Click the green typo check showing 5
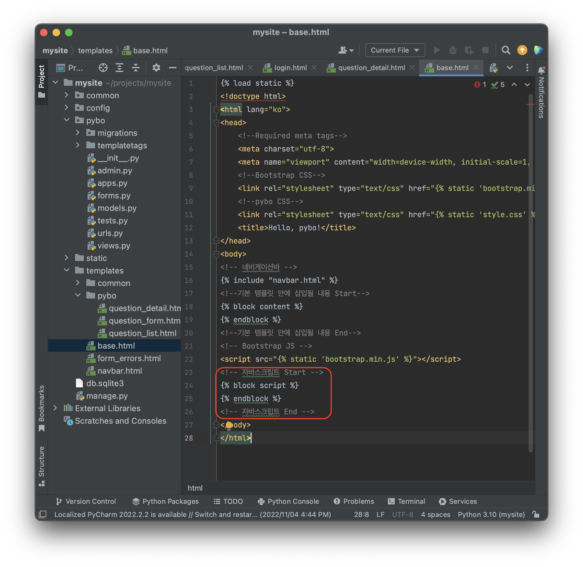 (x=498, y=84)
